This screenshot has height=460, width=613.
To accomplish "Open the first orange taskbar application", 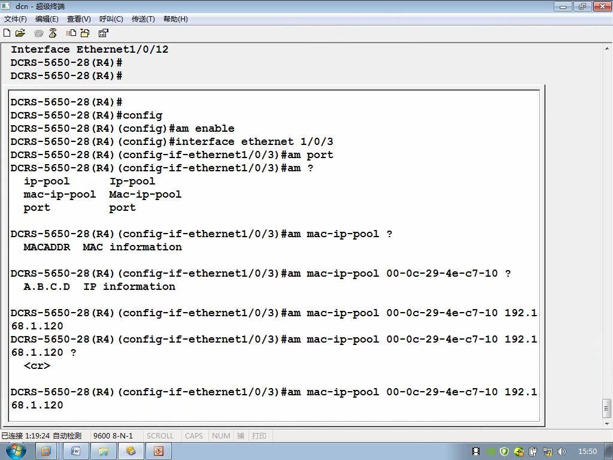I will (45, 451).
